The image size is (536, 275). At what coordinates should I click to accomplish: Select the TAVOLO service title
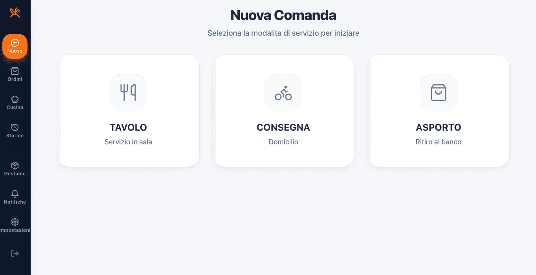(128, 127)
